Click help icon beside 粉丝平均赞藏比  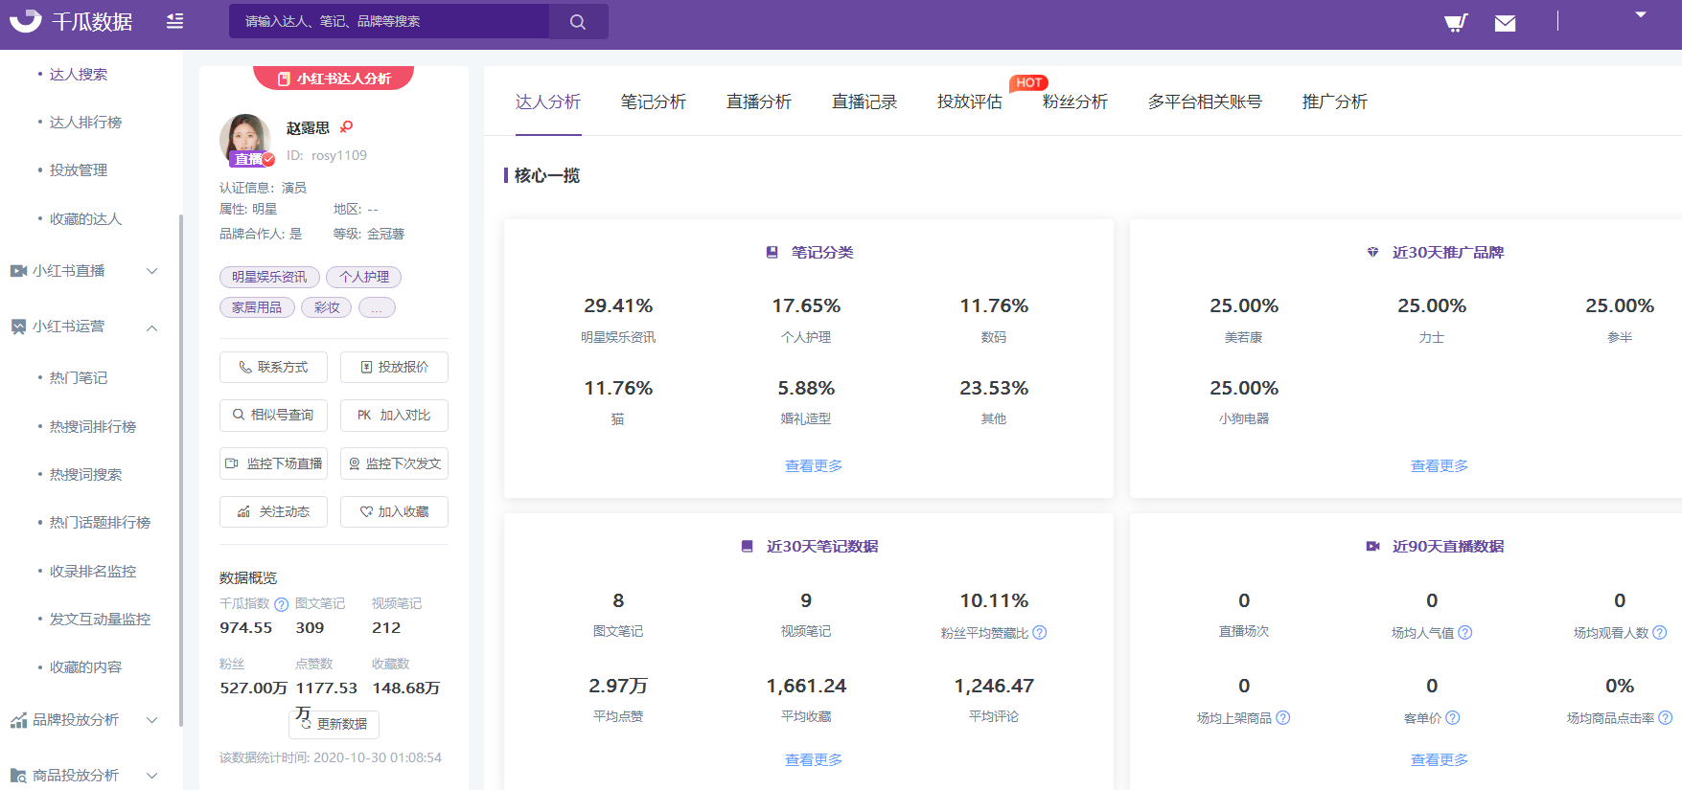pyautogui.click(x=1040, y=632)
